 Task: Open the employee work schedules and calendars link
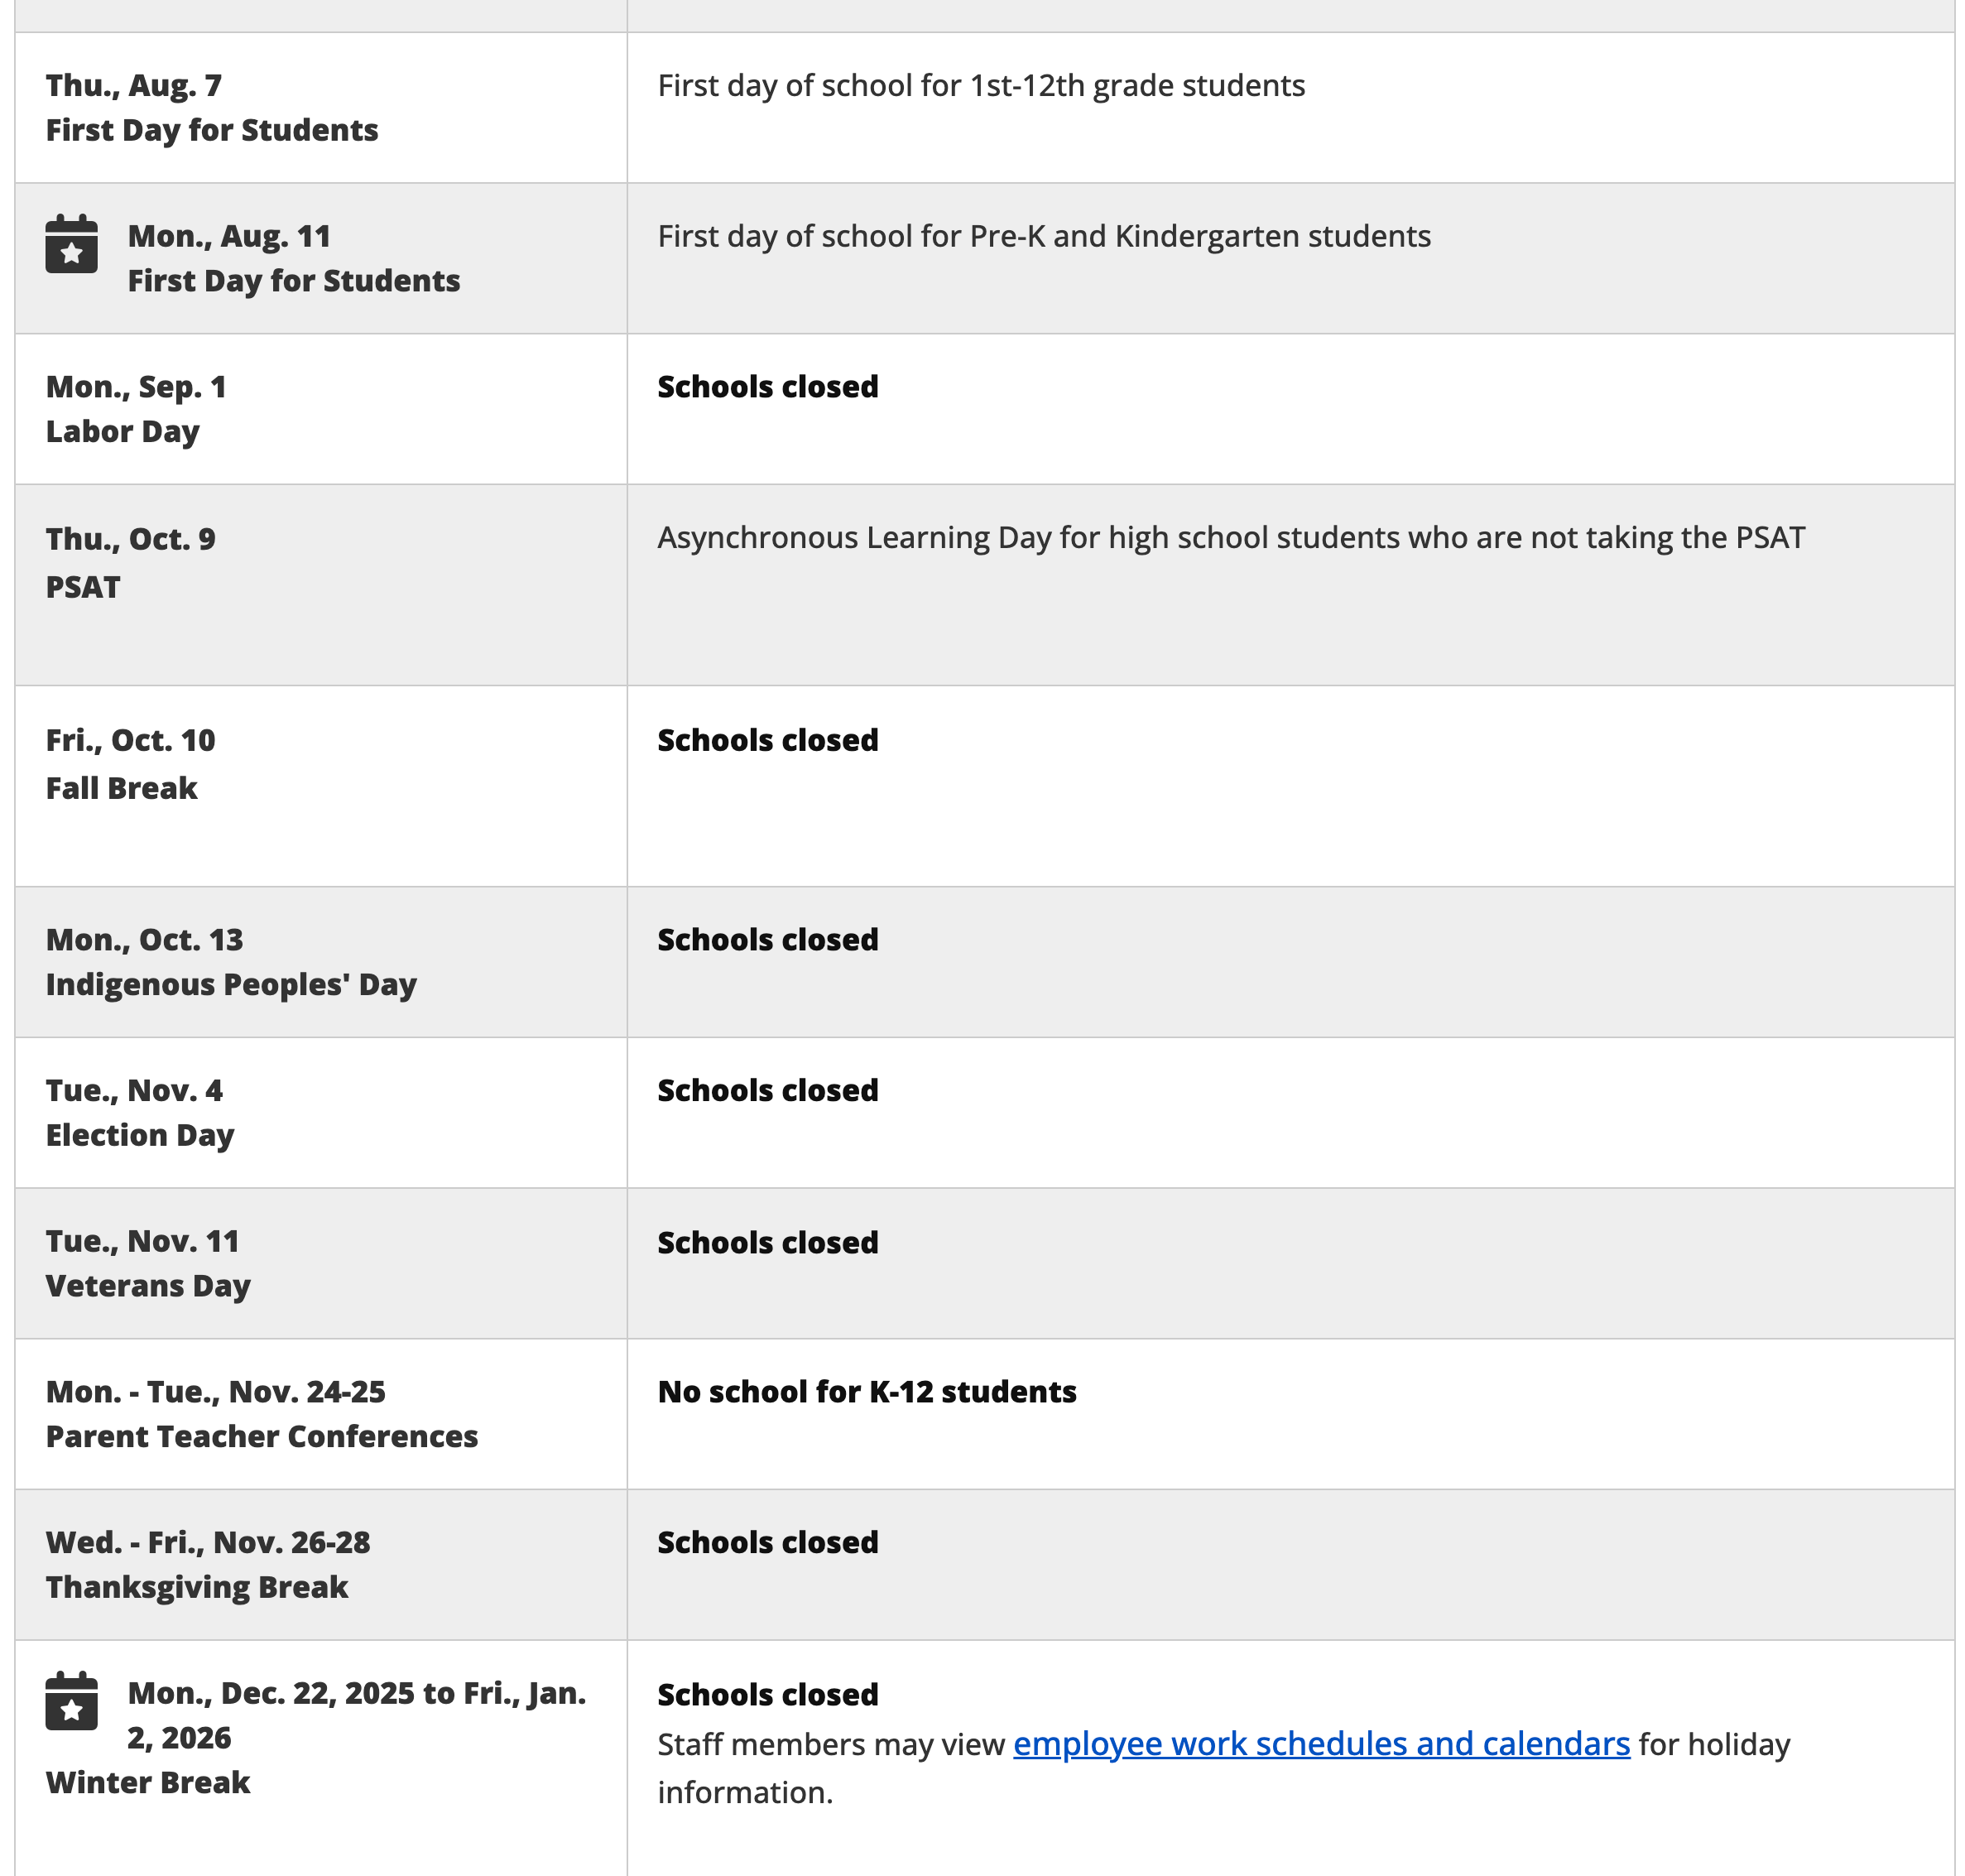click(x=1320, y=1744)
